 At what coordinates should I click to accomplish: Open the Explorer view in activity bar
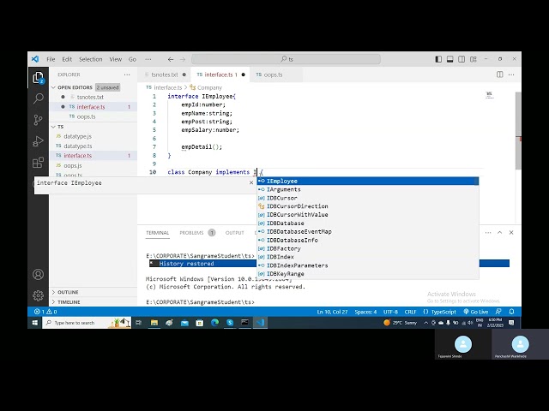click(38, 78)
